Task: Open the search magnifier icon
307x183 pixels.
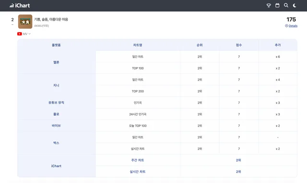Action: [x=286, y=5]
